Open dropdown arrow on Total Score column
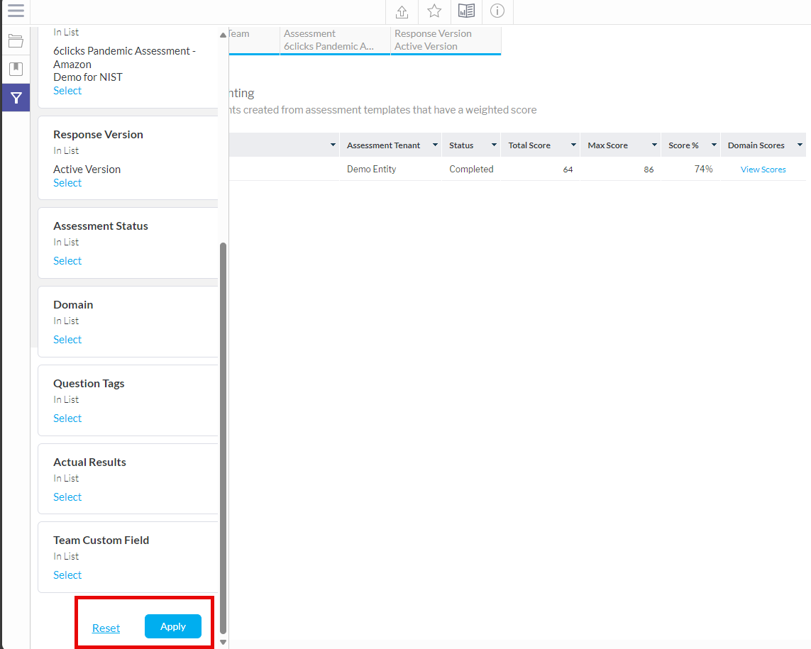 [573, 145]
